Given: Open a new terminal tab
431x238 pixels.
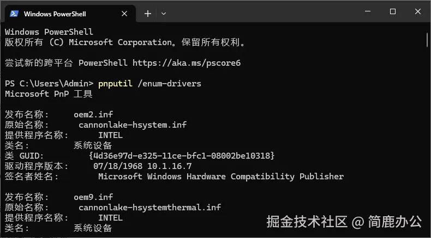Looking at the screenshot, I should pos(147,13).
